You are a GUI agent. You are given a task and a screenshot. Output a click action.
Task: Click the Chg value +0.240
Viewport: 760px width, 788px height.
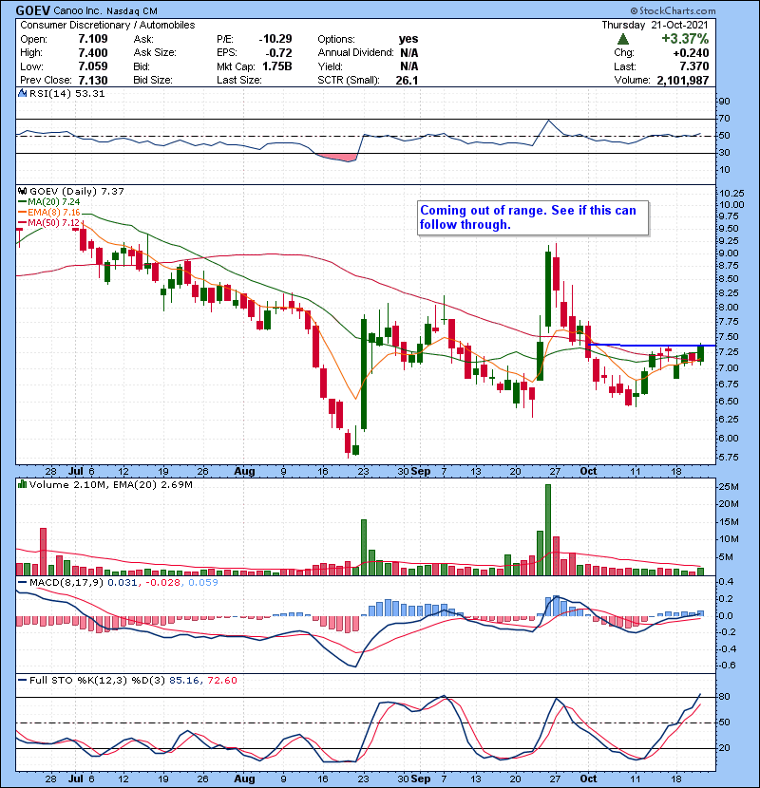click(x=691, y=53)
